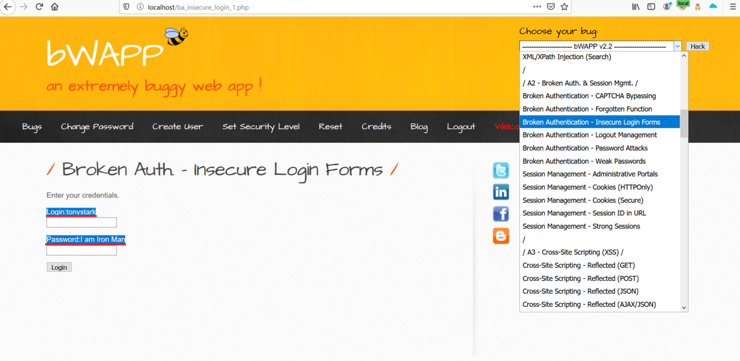Click highlighted text Login:tonystark
Viewport: 740px width, 361px height.
click(x=72, y=212)
